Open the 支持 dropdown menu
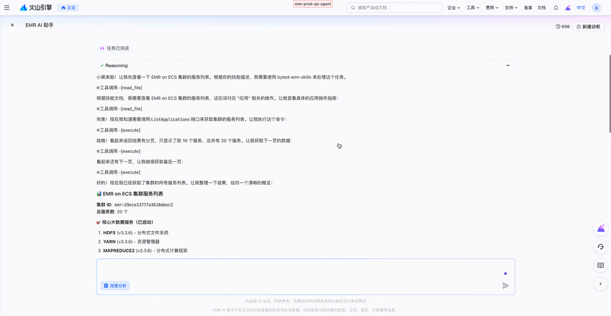 [x=511, y=8]
